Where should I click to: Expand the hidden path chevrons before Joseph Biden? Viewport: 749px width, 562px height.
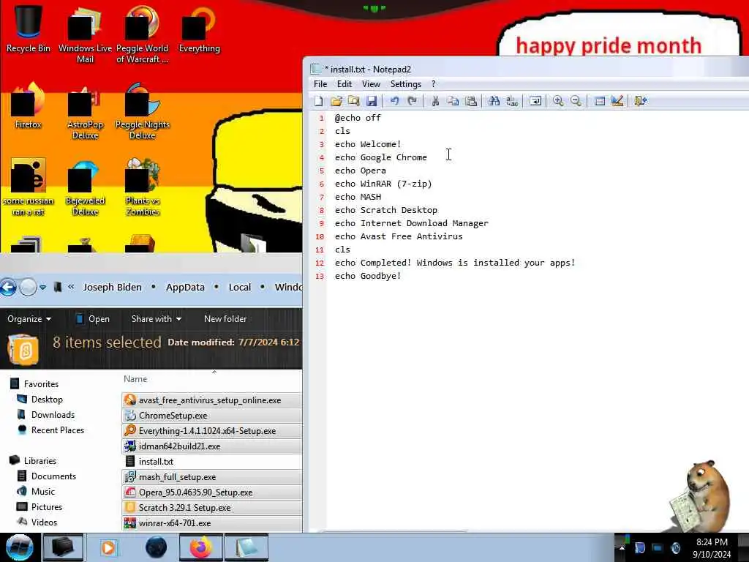pyautogui.click(x=71, y=287)
